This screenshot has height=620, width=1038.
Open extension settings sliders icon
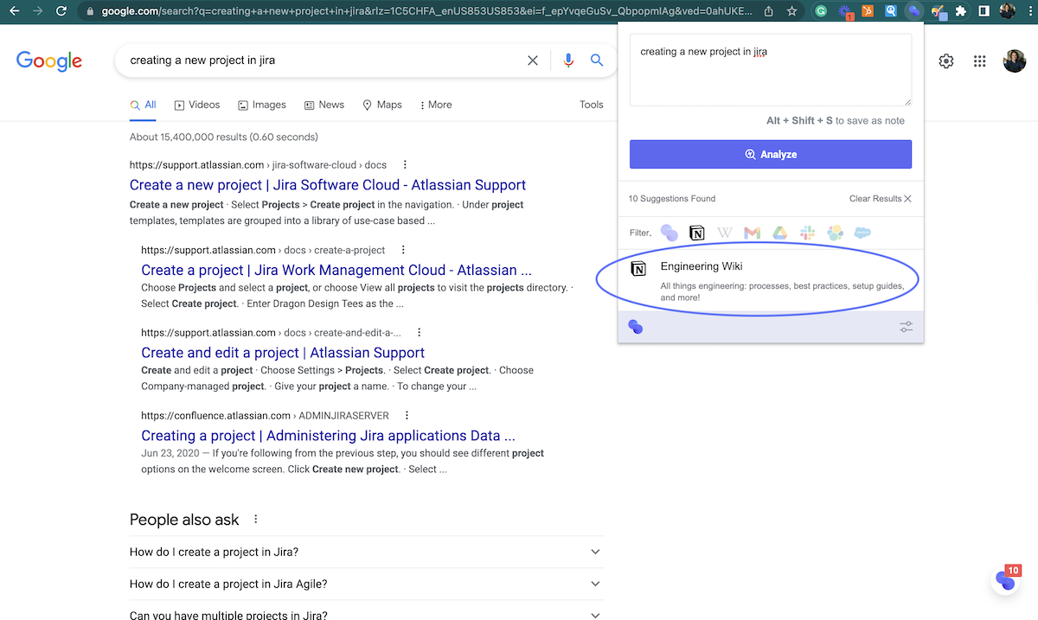tap(906, 327)
